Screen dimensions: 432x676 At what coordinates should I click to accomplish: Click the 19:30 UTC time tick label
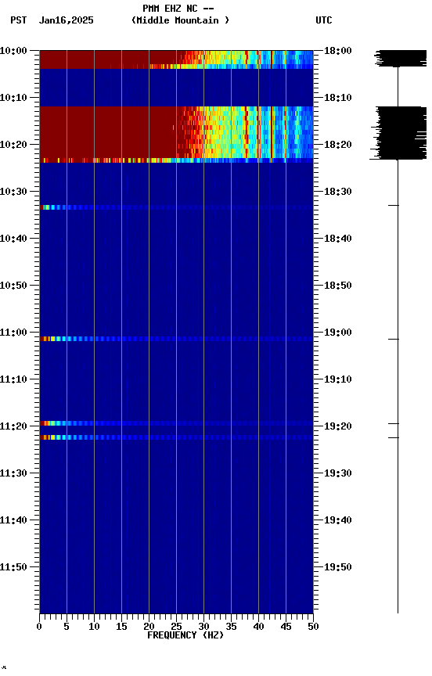point(338,474)
